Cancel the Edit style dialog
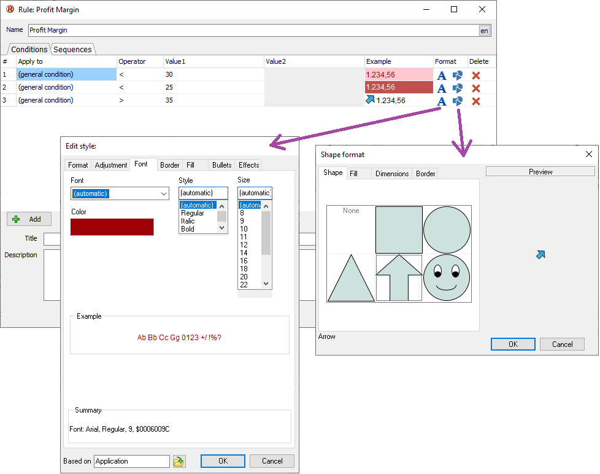The image size is (600, 474). click(272, 461)
